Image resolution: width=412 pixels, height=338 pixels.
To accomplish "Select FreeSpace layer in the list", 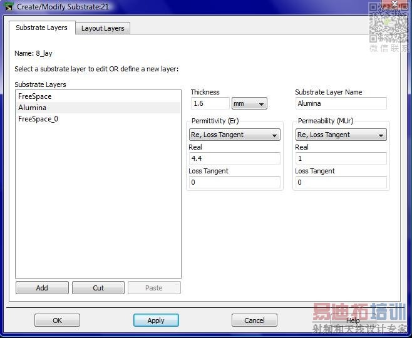I will click(98, 96).
